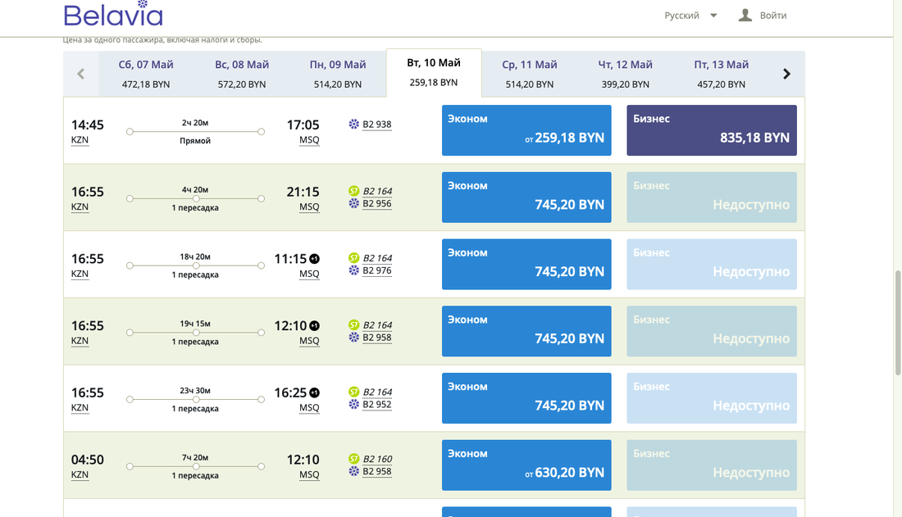Choose Эконом fare from 259,18 BYN
This screenshot has width=902, height=517.
pos(526,130)
